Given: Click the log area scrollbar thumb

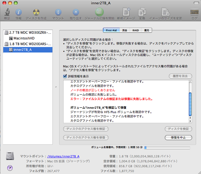Looking at the screenshot, I should [x=190, y=104].
